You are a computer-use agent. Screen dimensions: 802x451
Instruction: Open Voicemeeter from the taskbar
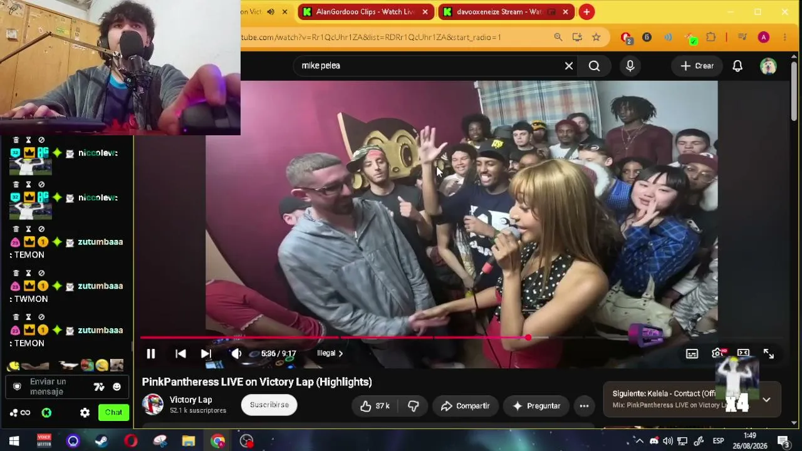(x=44, y=441)
